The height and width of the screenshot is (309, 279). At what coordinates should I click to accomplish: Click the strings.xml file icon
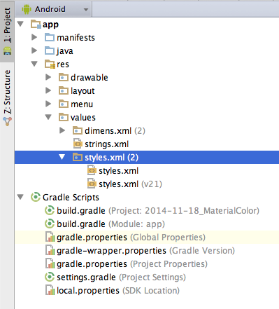[x=78, y=144]
